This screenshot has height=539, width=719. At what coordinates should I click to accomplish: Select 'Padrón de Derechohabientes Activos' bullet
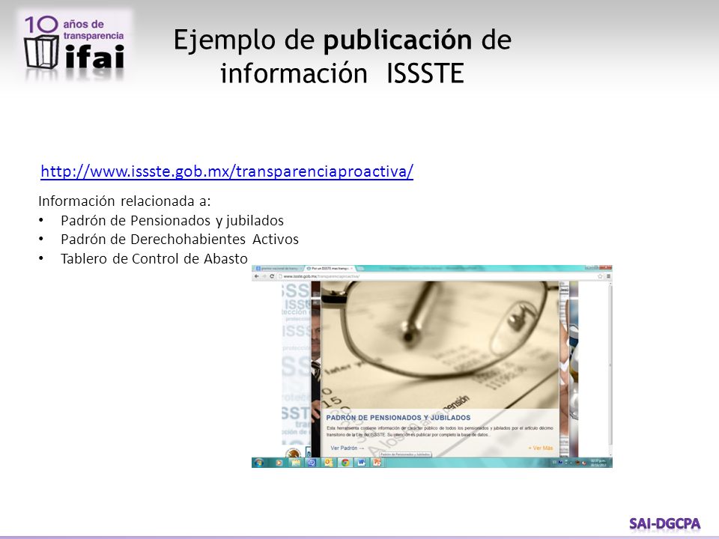[x=179, y=240]
